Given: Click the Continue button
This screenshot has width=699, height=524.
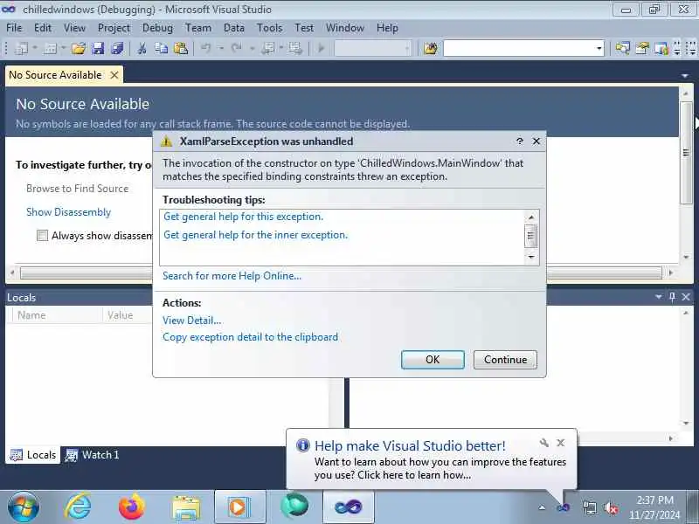Looking at the screenshot, I should click(x=505, y=360).
